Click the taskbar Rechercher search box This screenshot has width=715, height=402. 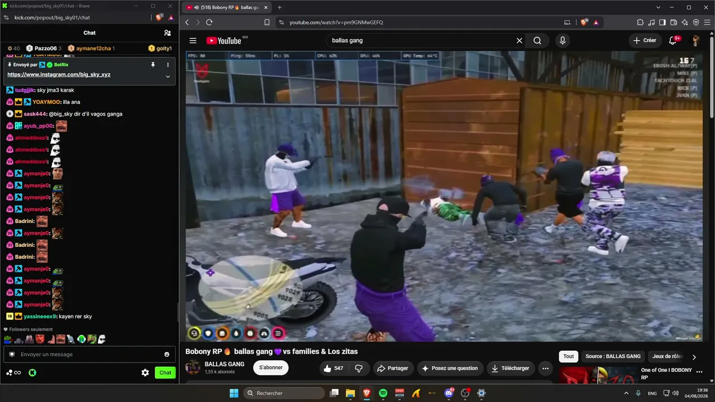(284, 393)
